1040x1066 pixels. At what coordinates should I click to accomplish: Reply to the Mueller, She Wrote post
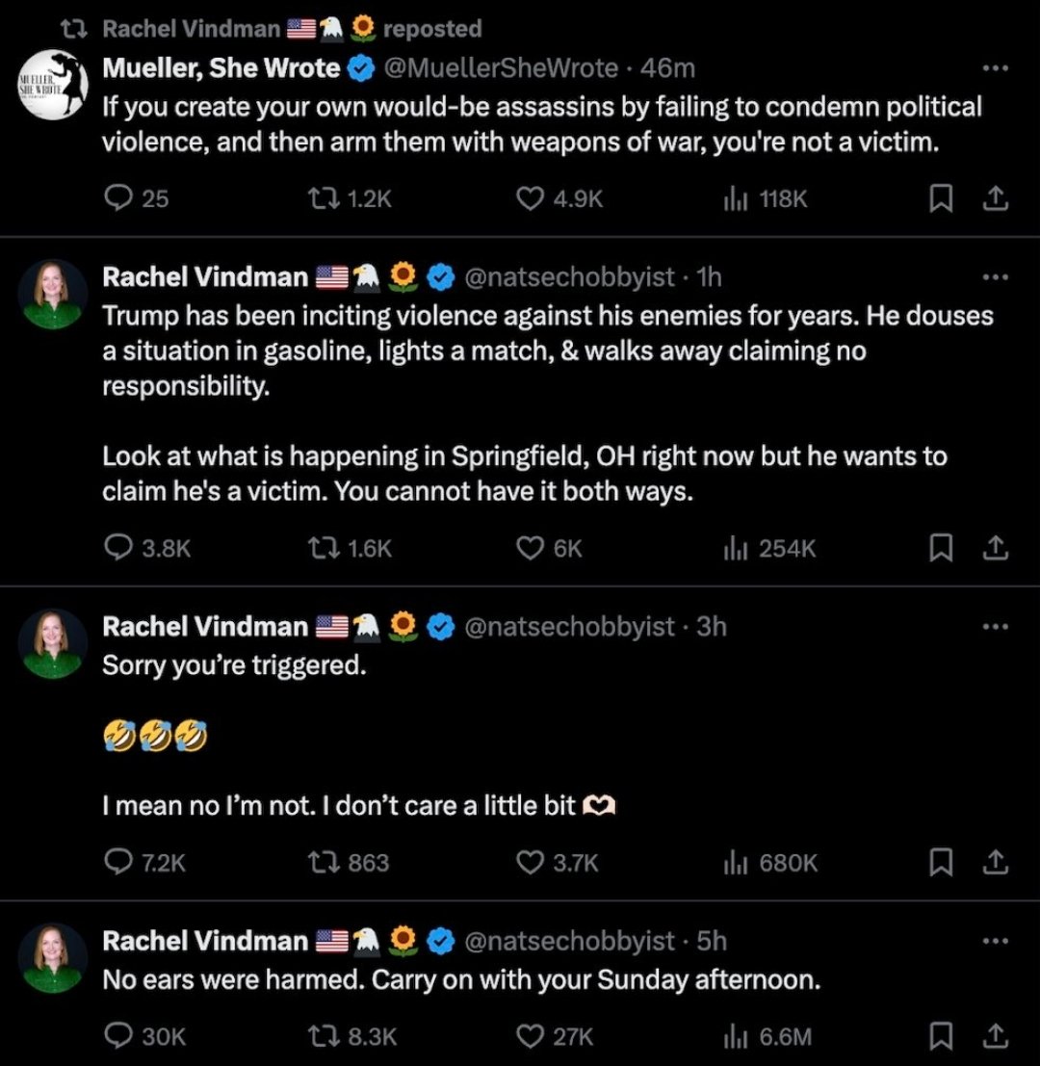click(117, 198)
